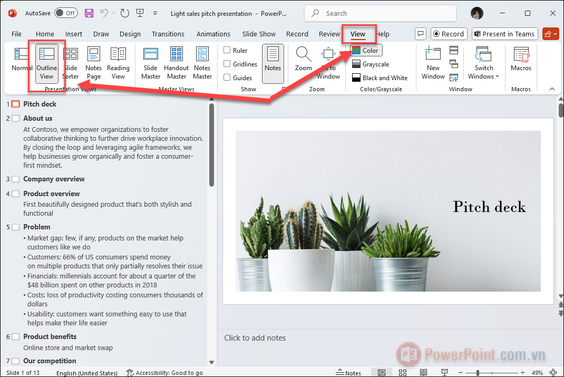Toggle AutoSave on
Image resolution: width=564 pixels, height=377 pixels.
click(66, 13)
